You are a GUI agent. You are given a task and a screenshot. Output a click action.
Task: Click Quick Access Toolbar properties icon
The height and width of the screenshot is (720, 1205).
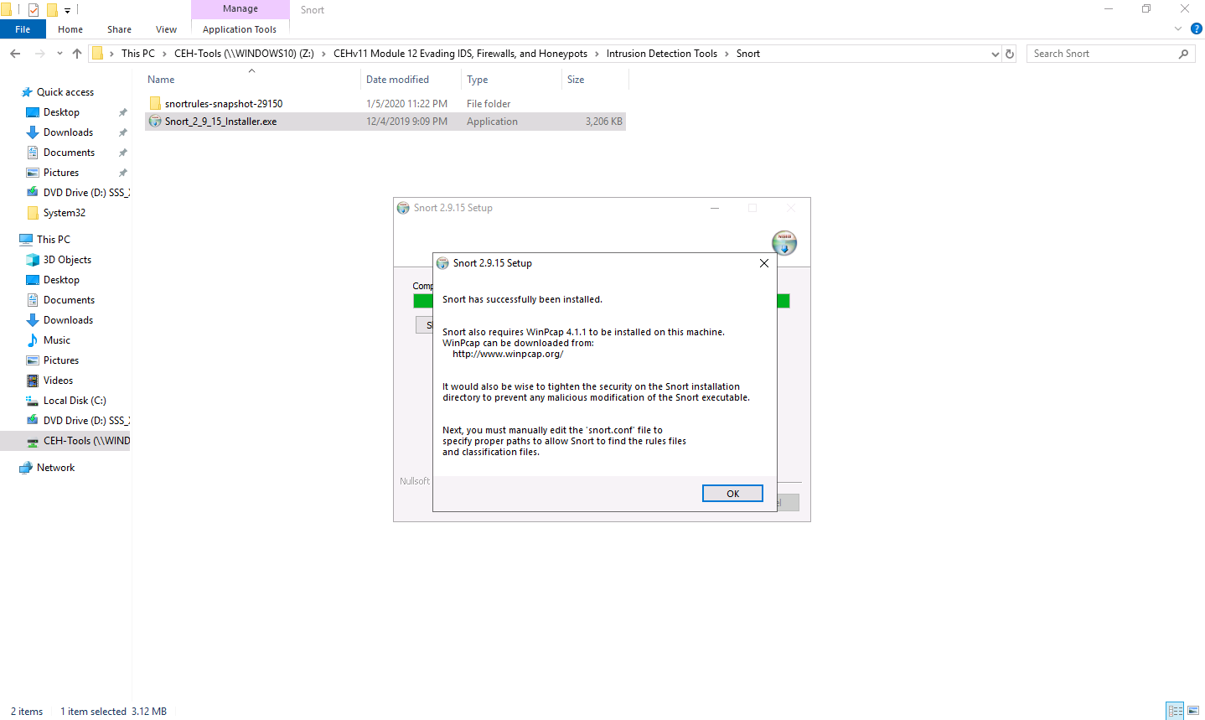point(34,10)
